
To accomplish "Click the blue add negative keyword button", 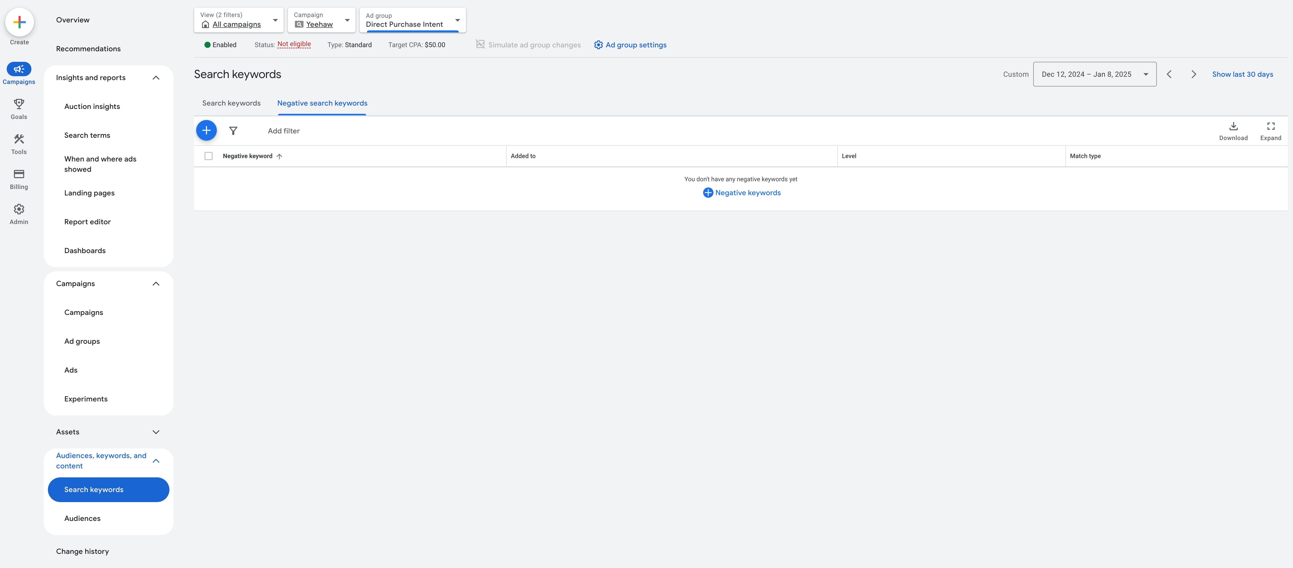I will [x=206, y=131].
